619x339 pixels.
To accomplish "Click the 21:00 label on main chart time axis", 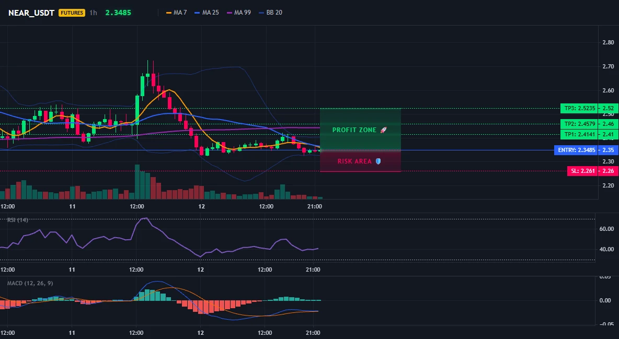I will (x=314, y=206).
